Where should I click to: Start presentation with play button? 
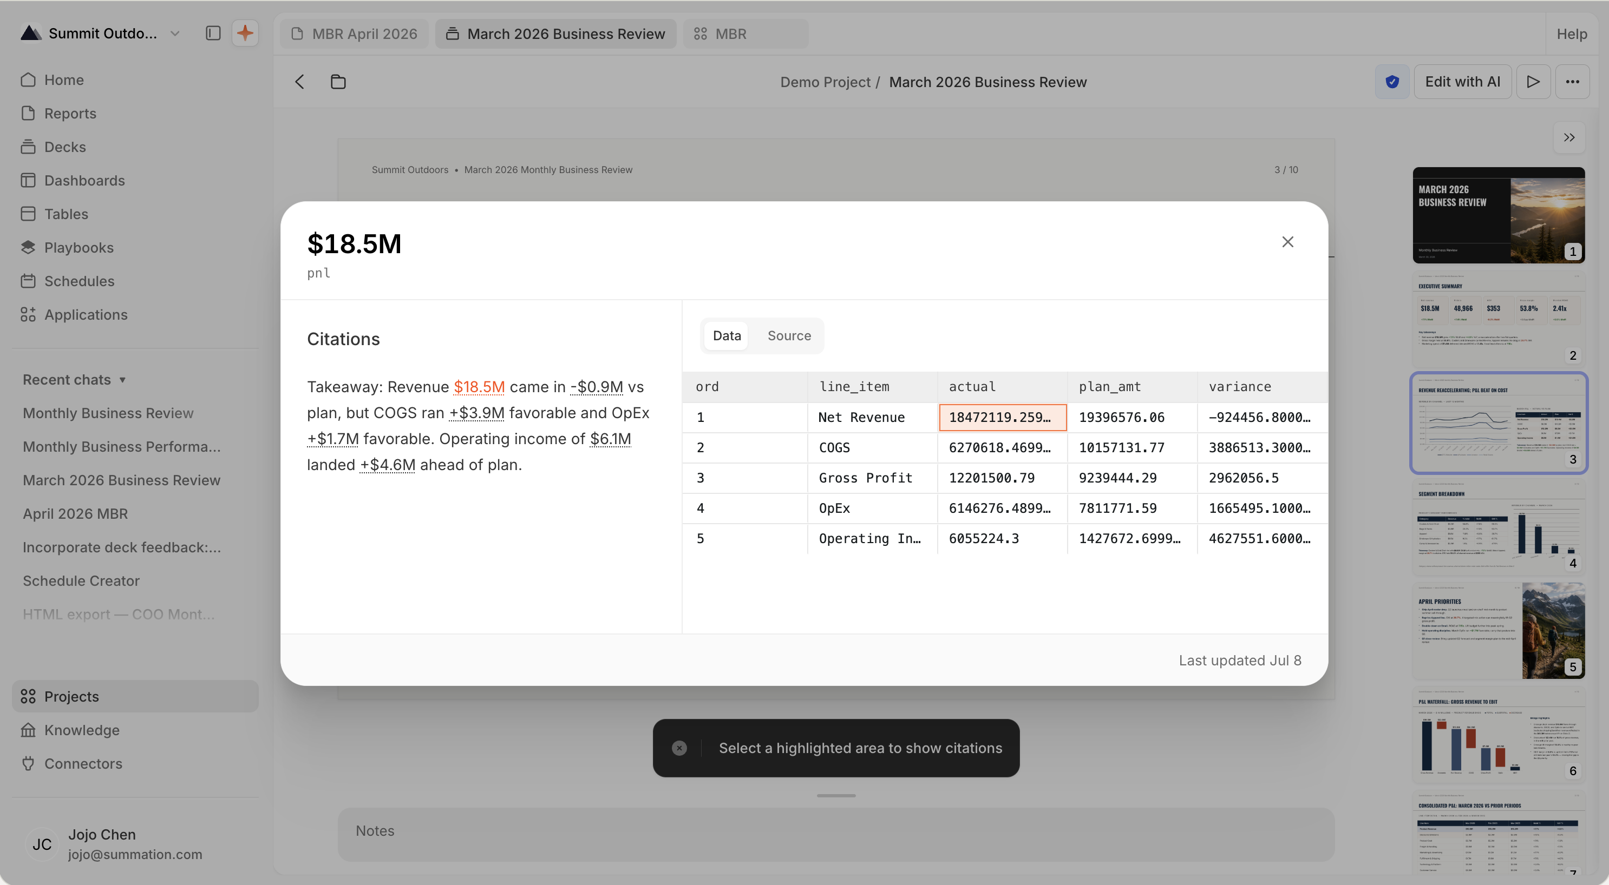(1533, 82)
